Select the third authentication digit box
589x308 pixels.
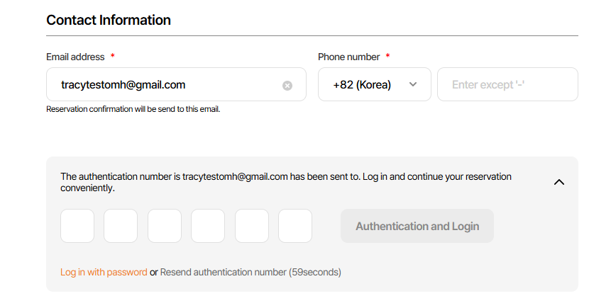coord(165,226)
